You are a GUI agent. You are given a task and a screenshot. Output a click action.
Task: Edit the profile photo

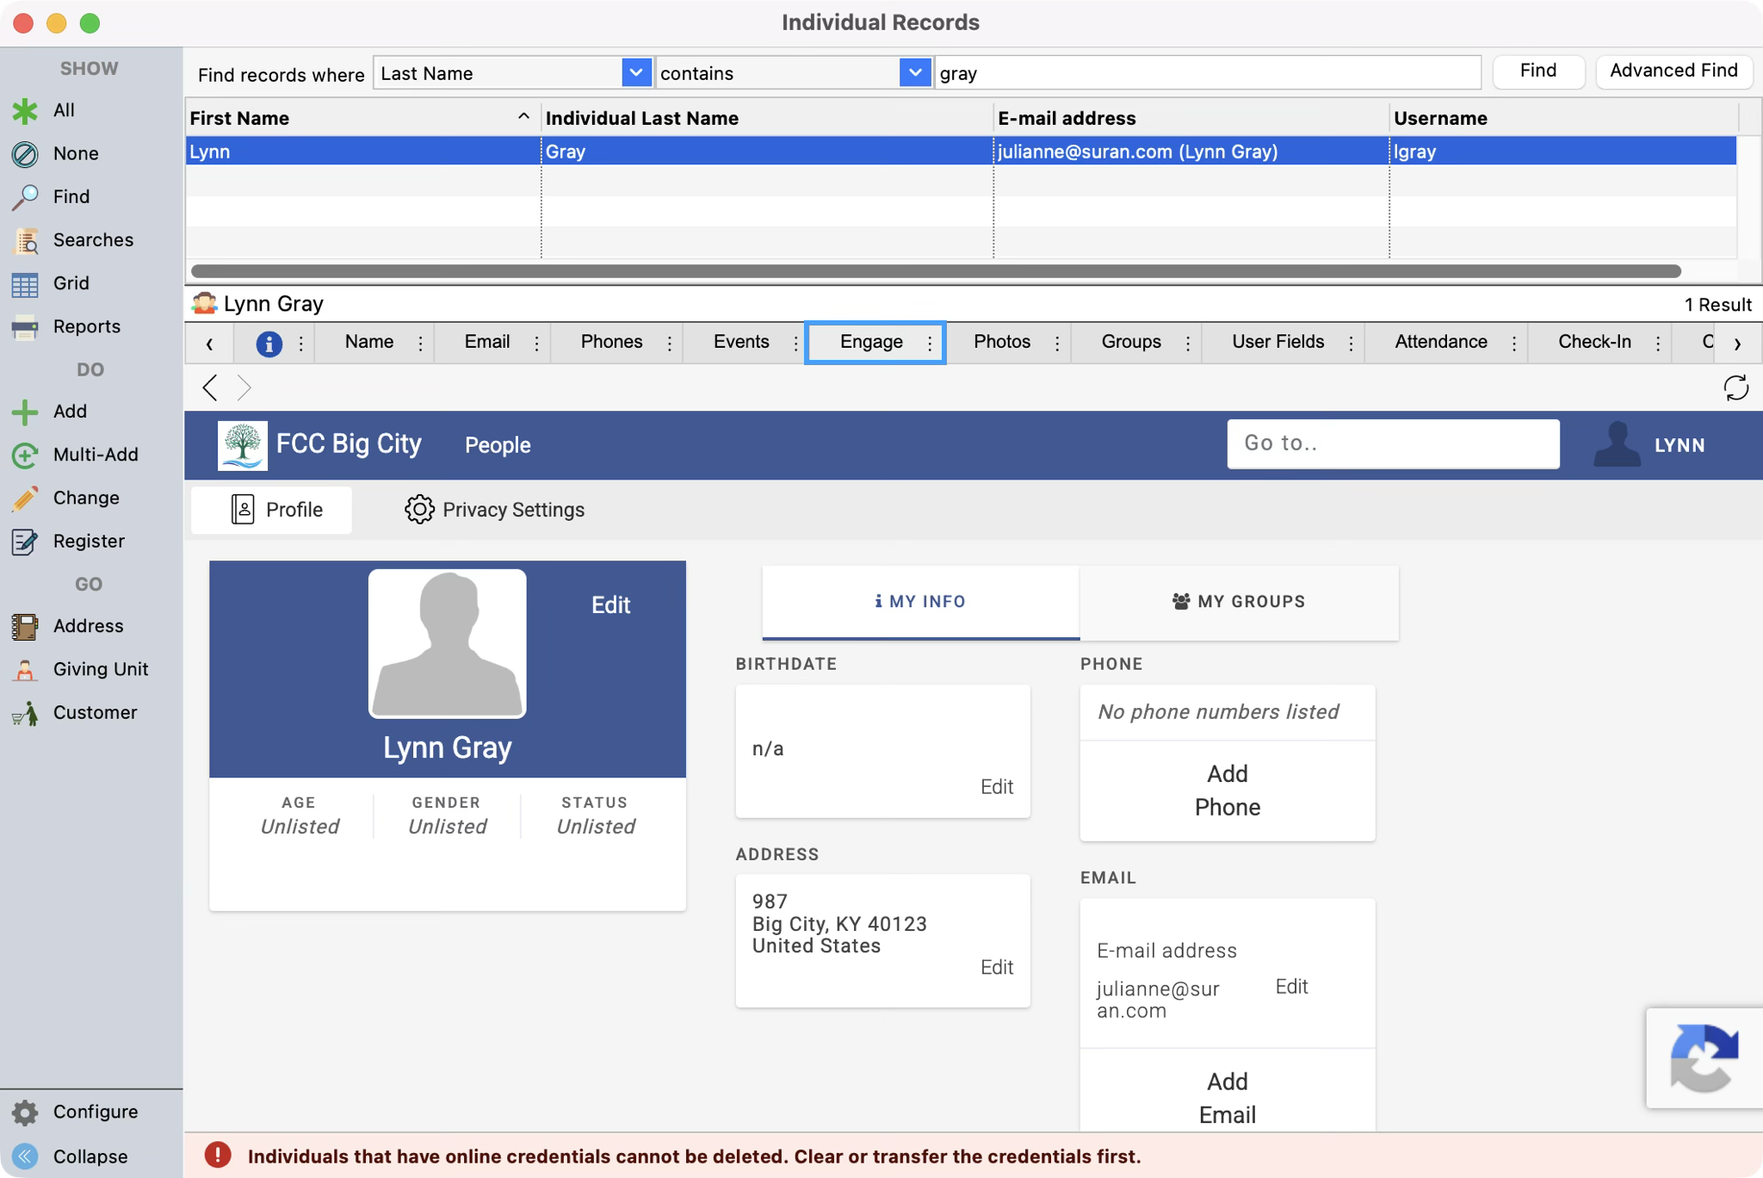tap(610, 605)
